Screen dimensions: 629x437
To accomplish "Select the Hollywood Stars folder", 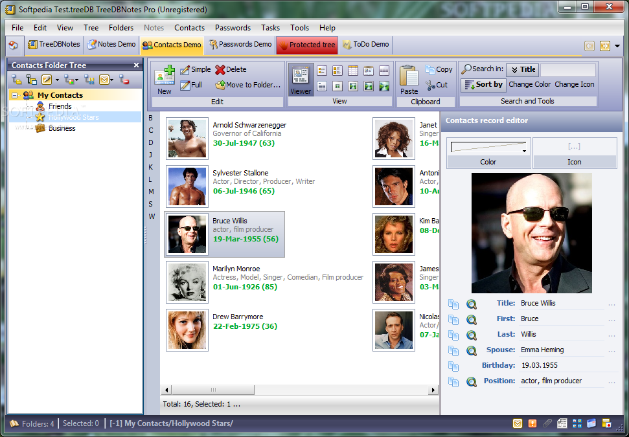I will click(73, 117).
